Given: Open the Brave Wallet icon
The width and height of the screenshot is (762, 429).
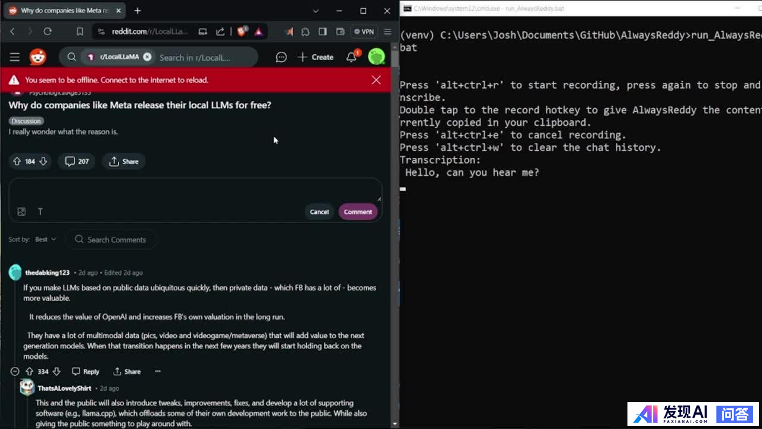Looking at the screenshot, I should tap(341, 32).
